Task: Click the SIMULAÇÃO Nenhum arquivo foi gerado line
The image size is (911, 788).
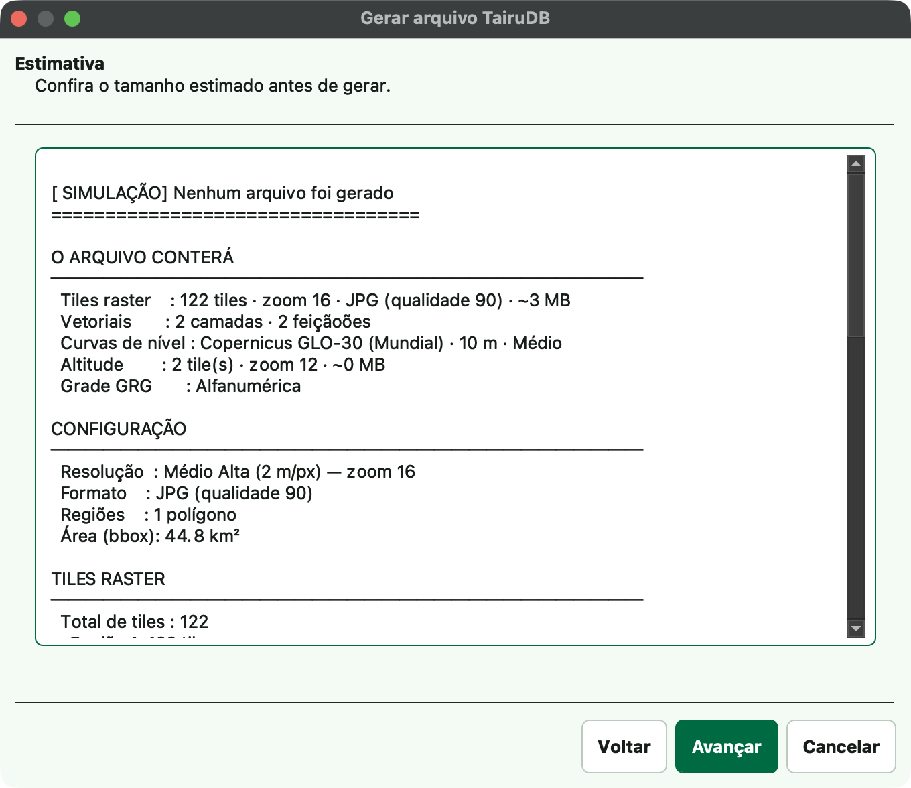Action: click(x=222, y=193)
